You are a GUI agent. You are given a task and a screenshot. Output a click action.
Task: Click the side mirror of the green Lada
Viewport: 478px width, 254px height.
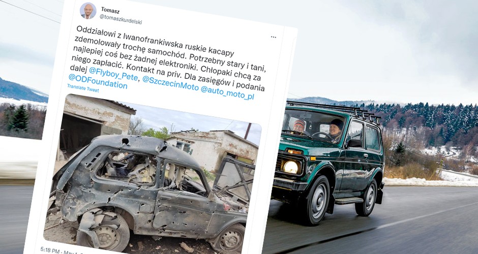pos(354,143)
